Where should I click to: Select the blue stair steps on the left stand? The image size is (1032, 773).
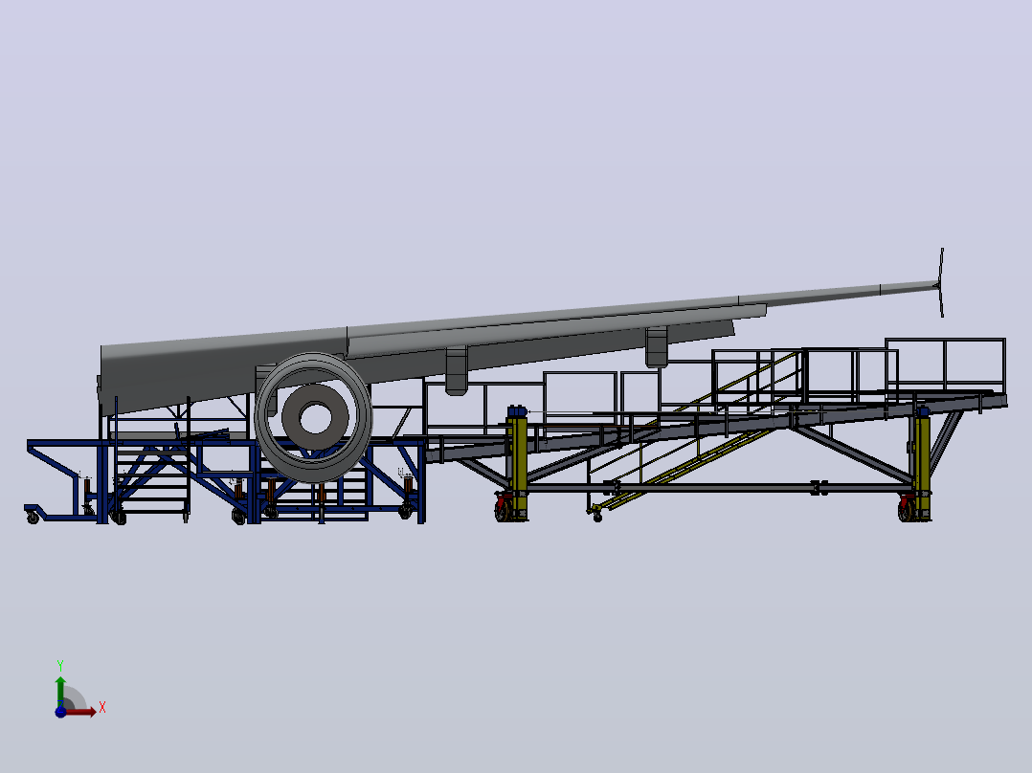pyautogui.click(x=153, y=480)
